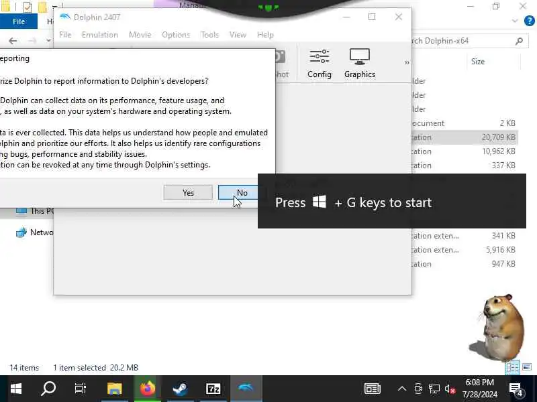Open the Windows Start menu
Viewport: 537px width, 402px height.
(15, 389)
